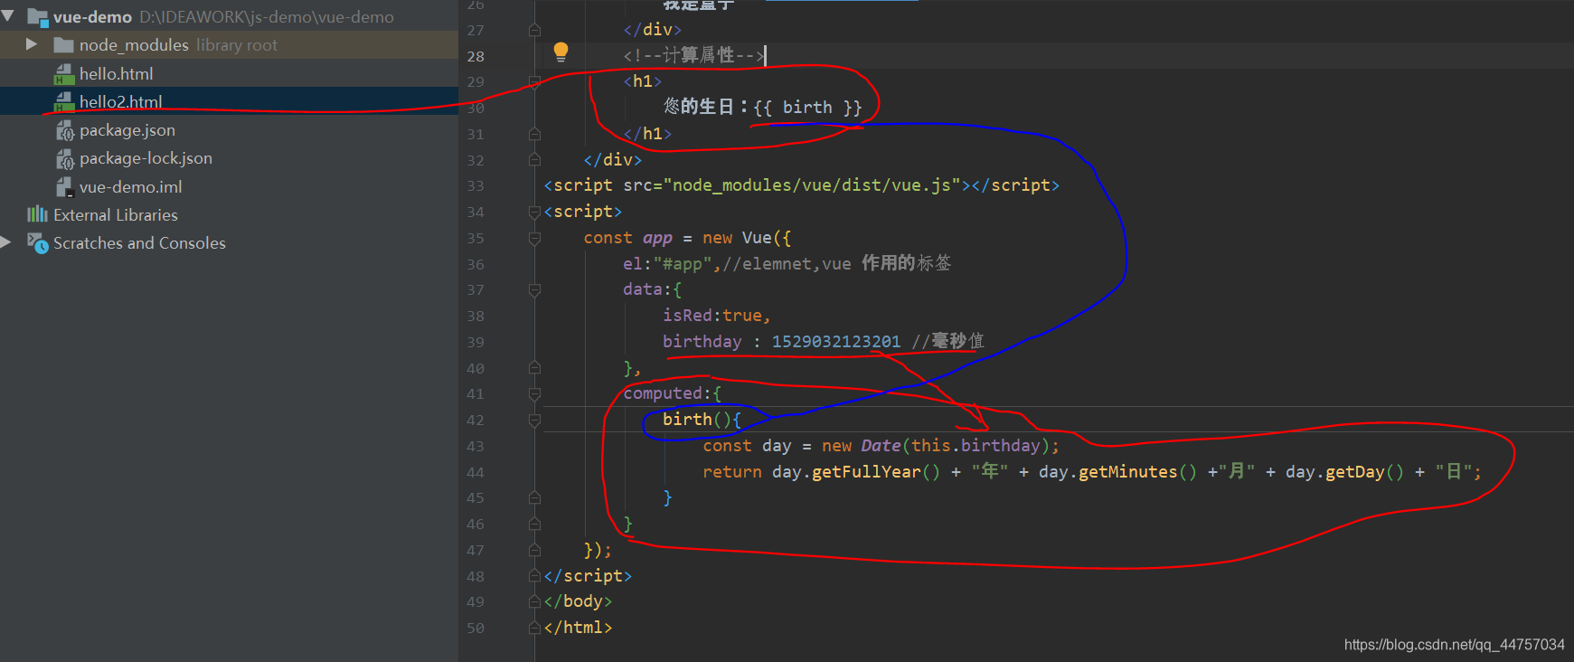Click the node_modules/vue/dist/vue.js src string
The height and width of the screenshot is (662, 1574).
click(812, 185)
